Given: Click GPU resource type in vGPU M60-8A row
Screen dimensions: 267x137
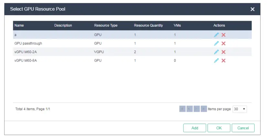Looking at the screenshot, I should pyautogui.click(x=98, y=60).
